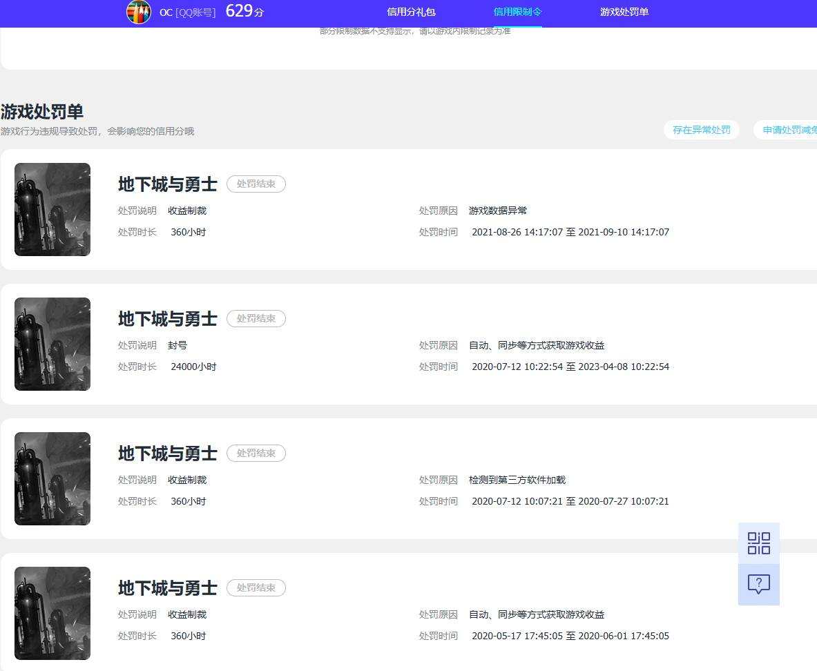Select time 2020-07-12 10:07:21 至 2020-07-27 10:07:21
The width and height of the screenshot is (817, 671).
[570, 501]
